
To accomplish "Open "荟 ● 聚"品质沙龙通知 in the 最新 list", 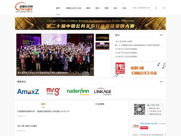I will tap(27, 126).
